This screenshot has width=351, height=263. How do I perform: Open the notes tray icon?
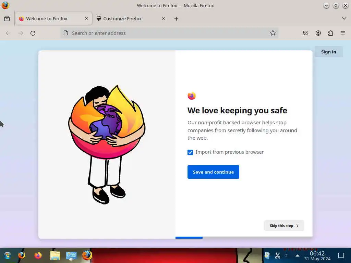coord(267,255)
